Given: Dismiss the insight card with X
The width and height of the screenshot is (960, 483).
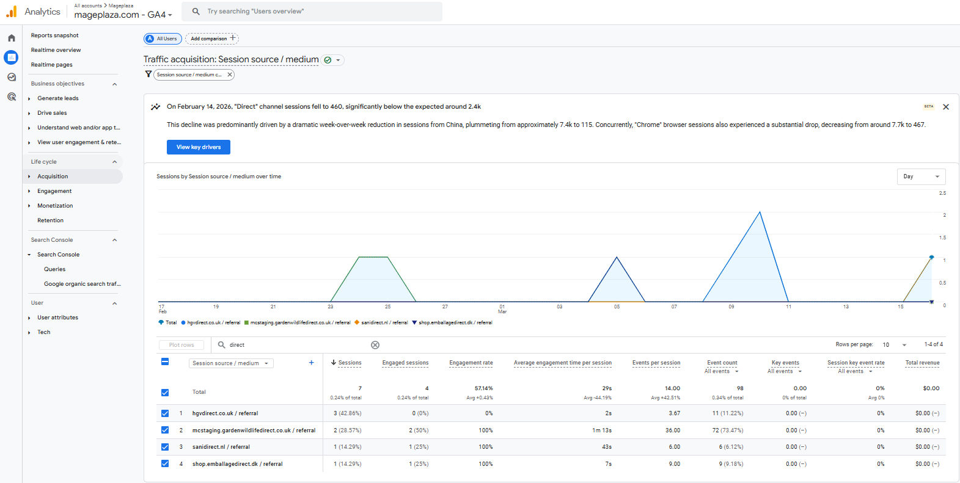Looking at the screenshot, I should click(x=945, y=107).
